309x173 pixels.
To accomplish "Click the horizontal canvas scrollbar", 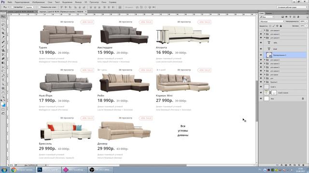I will pyautogui.click(x=153, y=165).
